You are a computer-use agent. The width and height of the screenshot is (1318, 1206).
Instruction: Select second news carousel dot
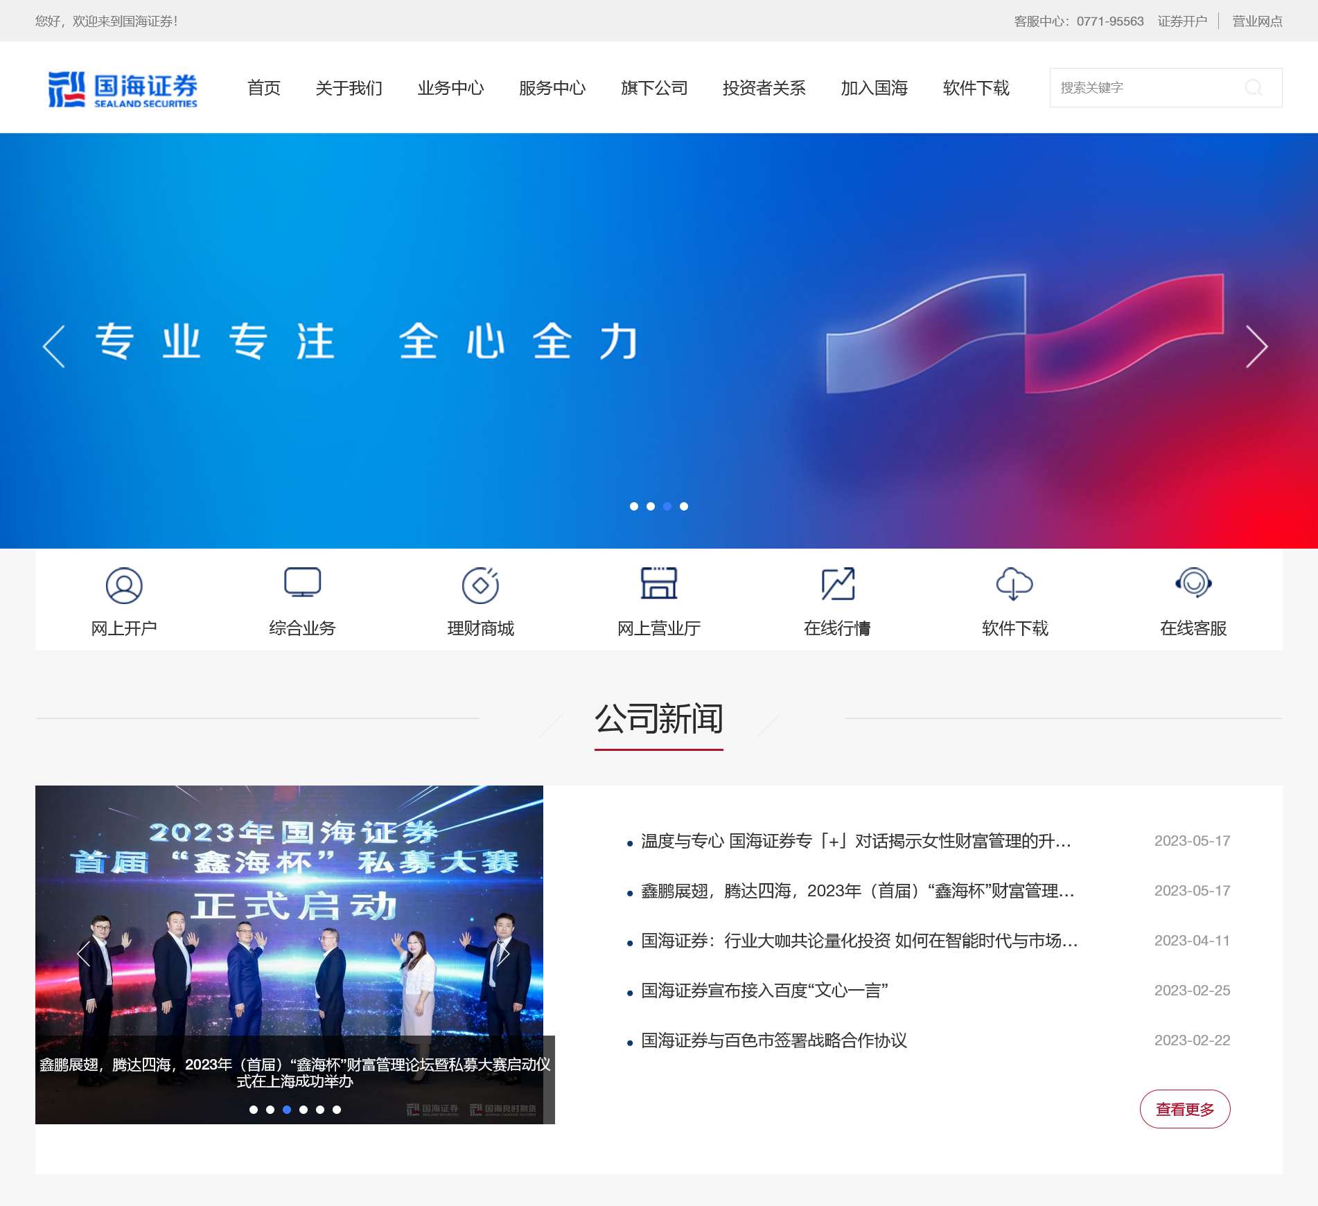point(270,1110)
